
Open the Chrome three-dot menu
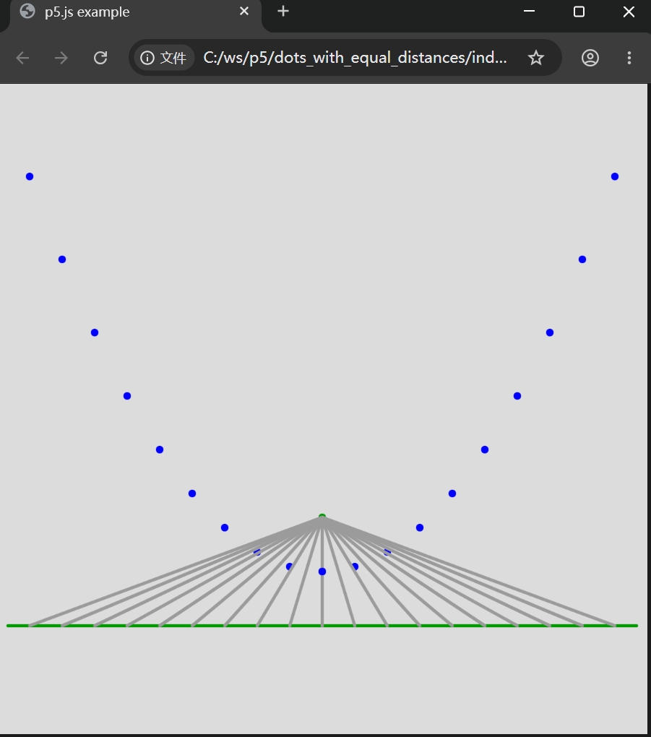629,58
